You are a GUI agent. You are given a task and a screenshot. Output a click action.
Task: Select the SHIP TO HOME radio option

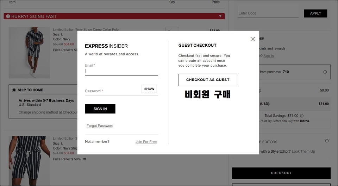click(x=14, y=90)
